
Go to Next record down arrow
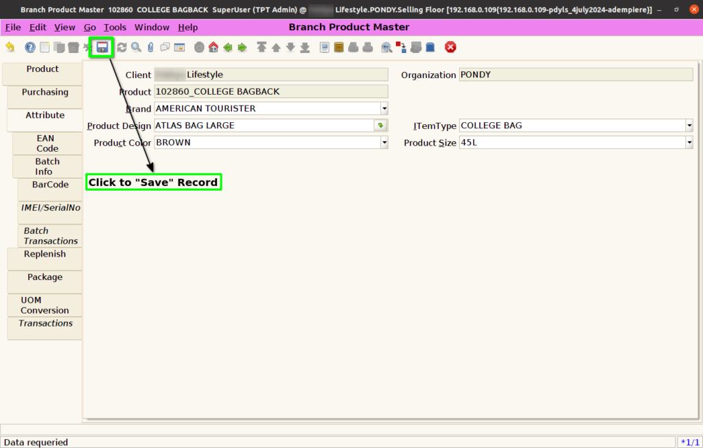coord(290,47)
